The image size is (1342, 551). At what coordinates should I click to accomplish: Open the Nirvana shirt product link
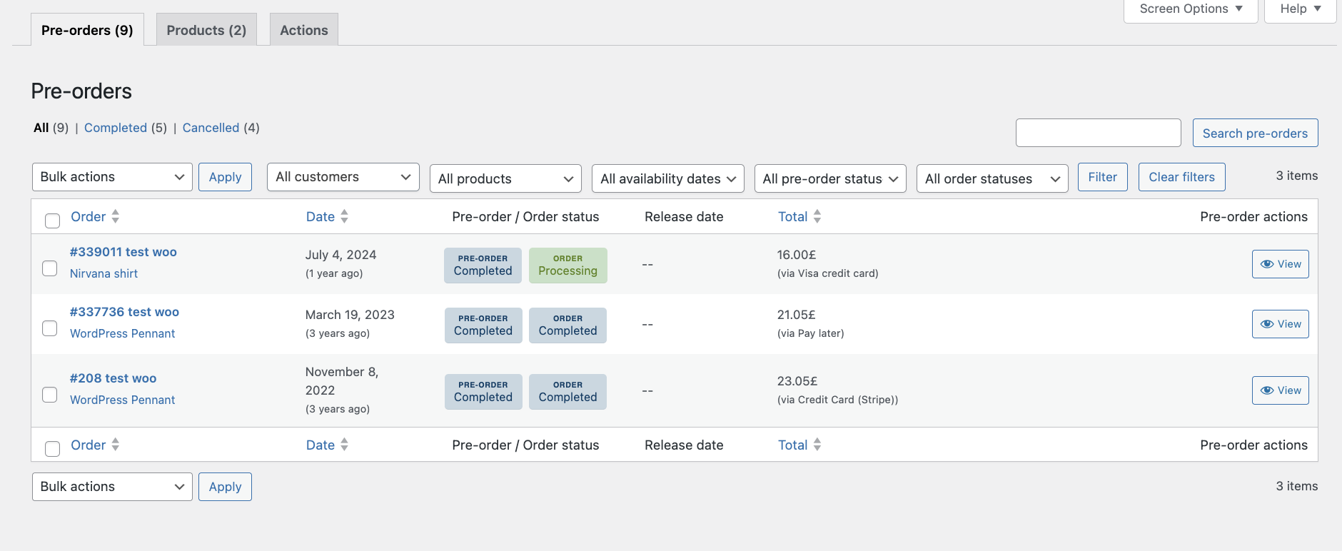point(104,273)
